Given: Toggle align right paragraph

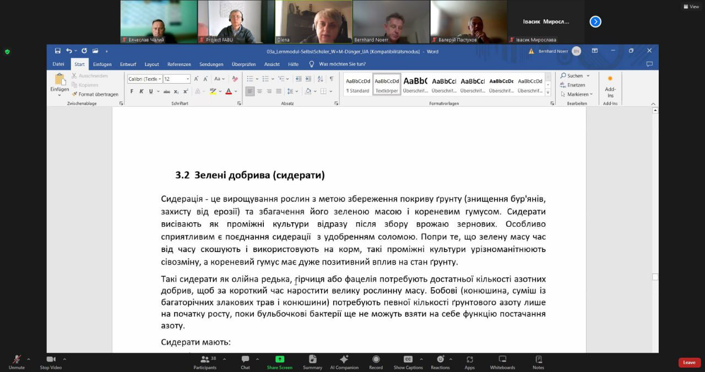Looking at the screenshot, I should pyautogui.click(x=269, y=91).
